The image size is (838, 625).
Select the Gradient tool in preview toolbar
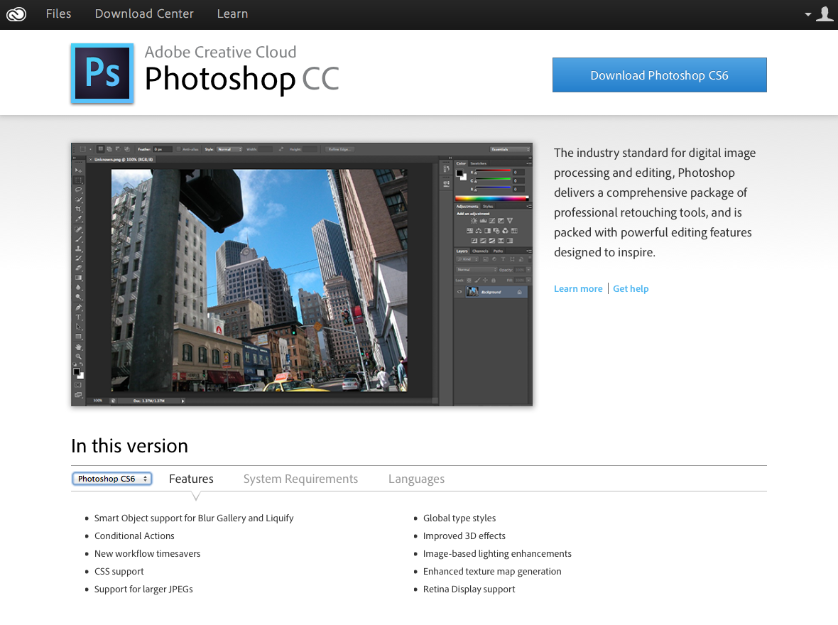pyautogui.click(x=79, y=277)
